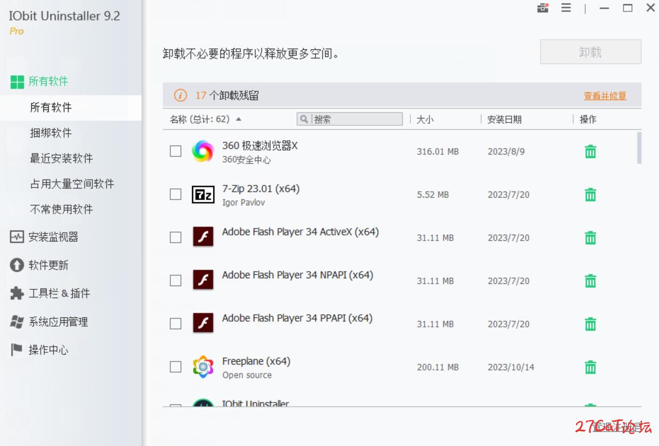Click the 7-Zip 23.01 (x64) program name
Image resolution: width=659 pixels, height=446 pixels.
click(261, 189)
